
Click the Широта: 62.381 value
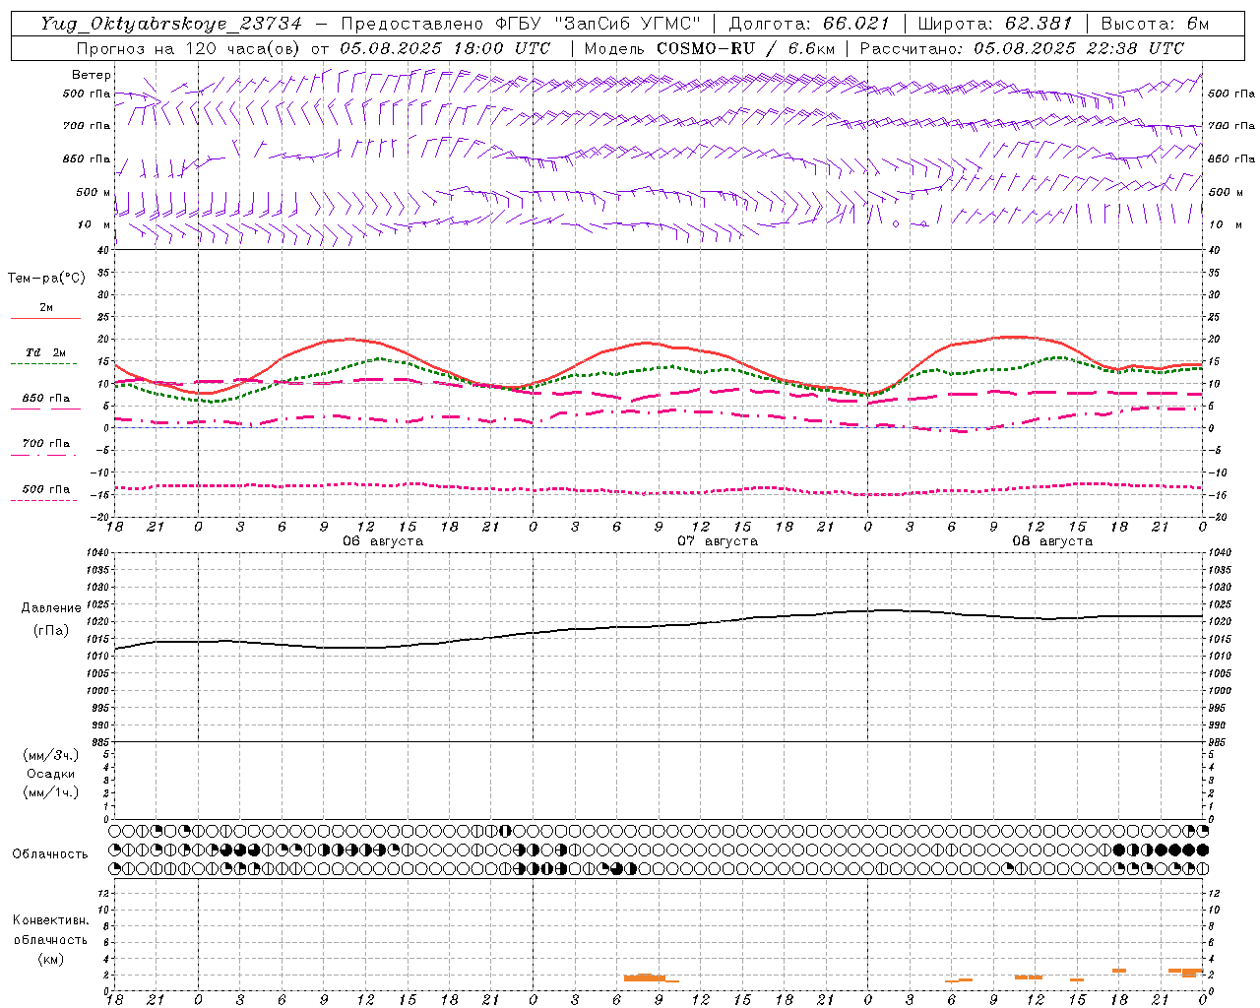point(995,24)
